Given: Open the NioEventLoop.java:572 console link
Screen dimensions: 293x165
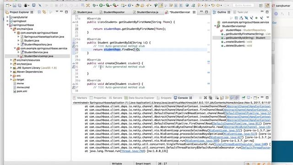Looking at the screenshot, I should pyautogui.click(x=225, y=130).
